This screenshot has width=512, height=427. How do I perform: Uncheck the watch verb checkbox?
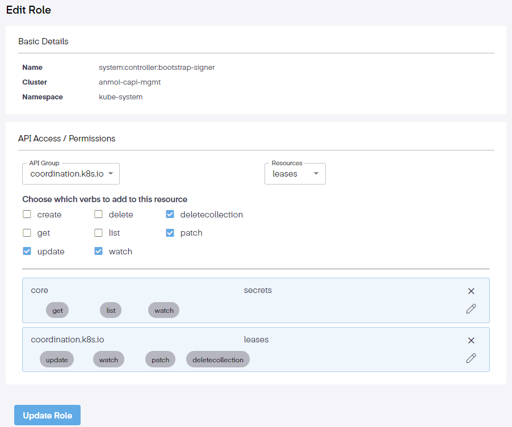[x=98, y=251]
